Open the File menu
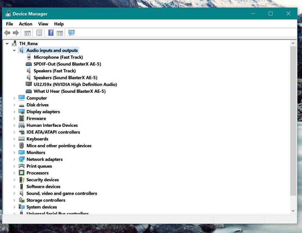 (x=9, y=24)
